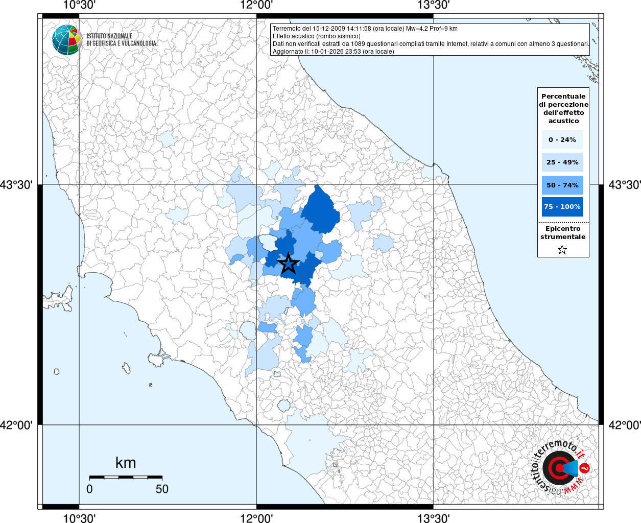Click the top 10°30' longitude label
Screen dimensions: 641x523
click(79, 5)
